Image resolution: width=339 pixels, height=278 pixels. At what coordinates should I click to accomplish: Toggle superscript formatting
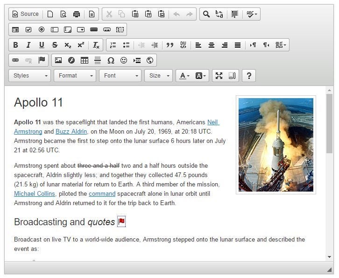click(x=81, y=45)
